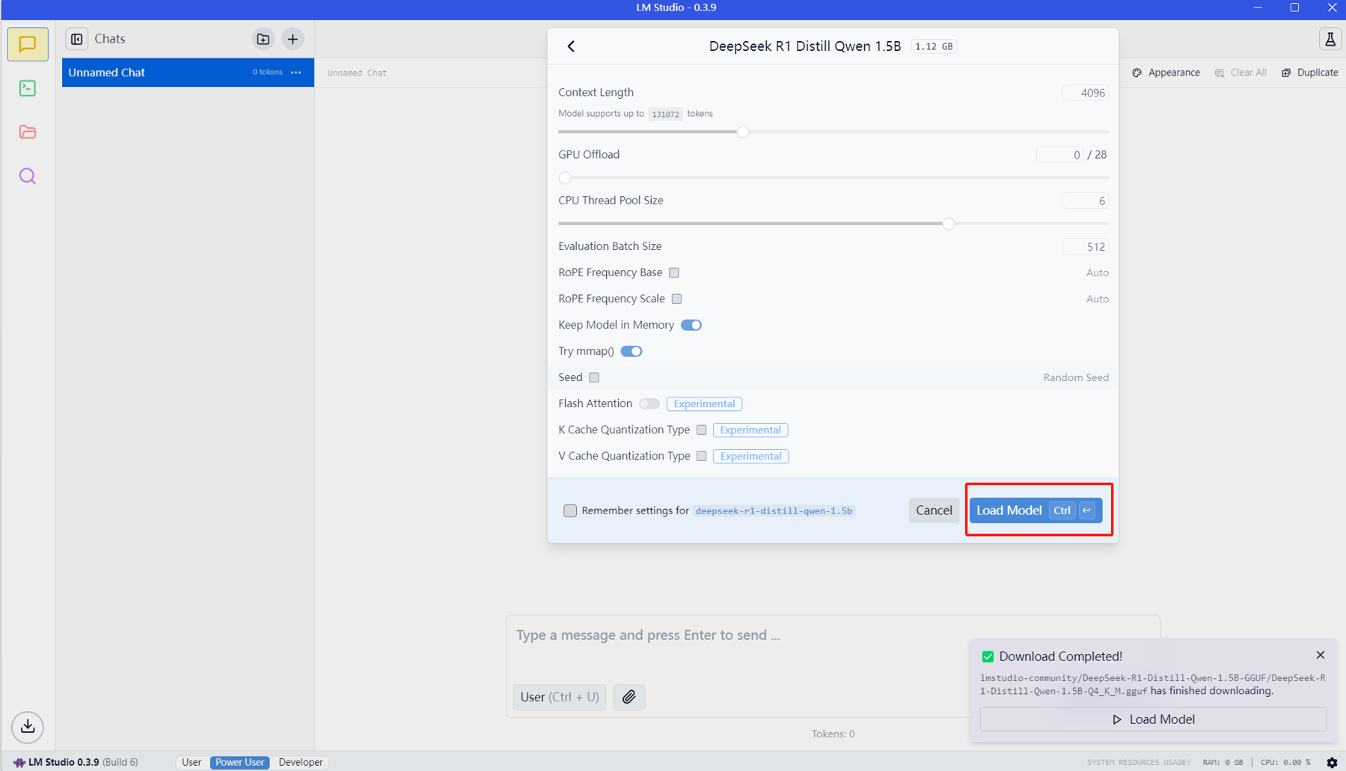Viewport: 1346px width, 771px height.
Task: Open the Discover search sidebar icon
Action: point(28,176)
